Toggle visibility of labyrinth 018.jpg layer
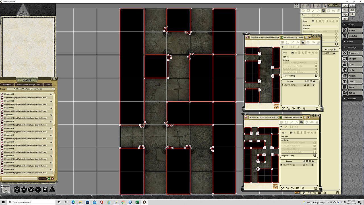The height and width of the screenshot is (205, 364). coord(304,165)
